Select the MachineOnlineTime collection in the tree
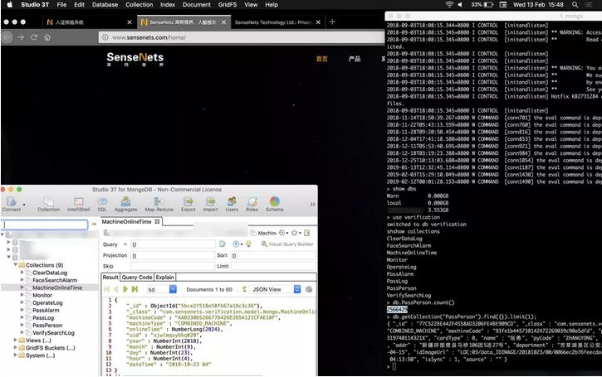 coord(57,288)
